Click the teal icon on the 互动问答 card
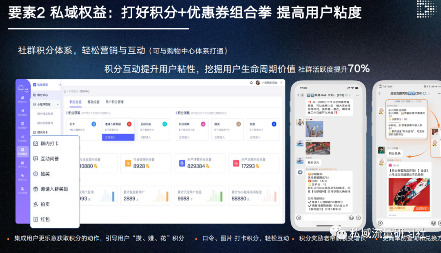Image resolution: width=441 pixels, height=253 pixels. pyautogui.click(x=165, y=124)
